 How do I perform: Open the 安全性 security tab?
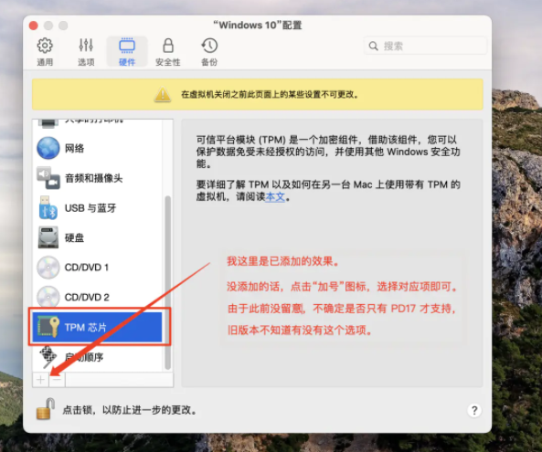point(168,52)
